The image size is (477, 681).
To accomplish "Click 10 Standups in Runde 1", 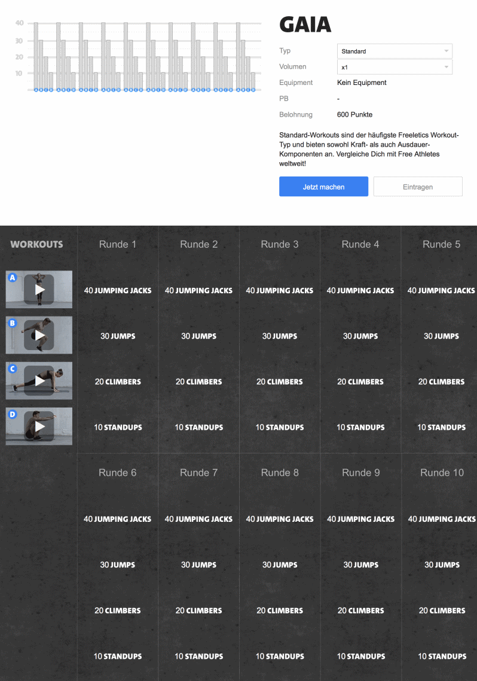I will click(x=118, y=427).
